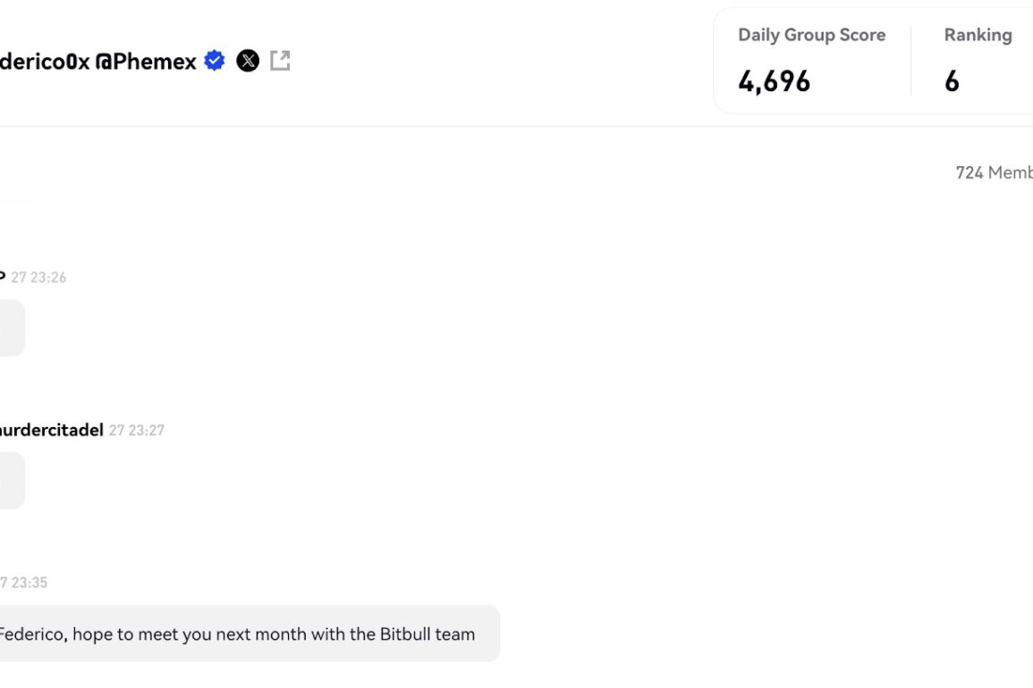Screen dimensions: 1033x688
Task: Click the blue verified badge
Action: (214, 61)
